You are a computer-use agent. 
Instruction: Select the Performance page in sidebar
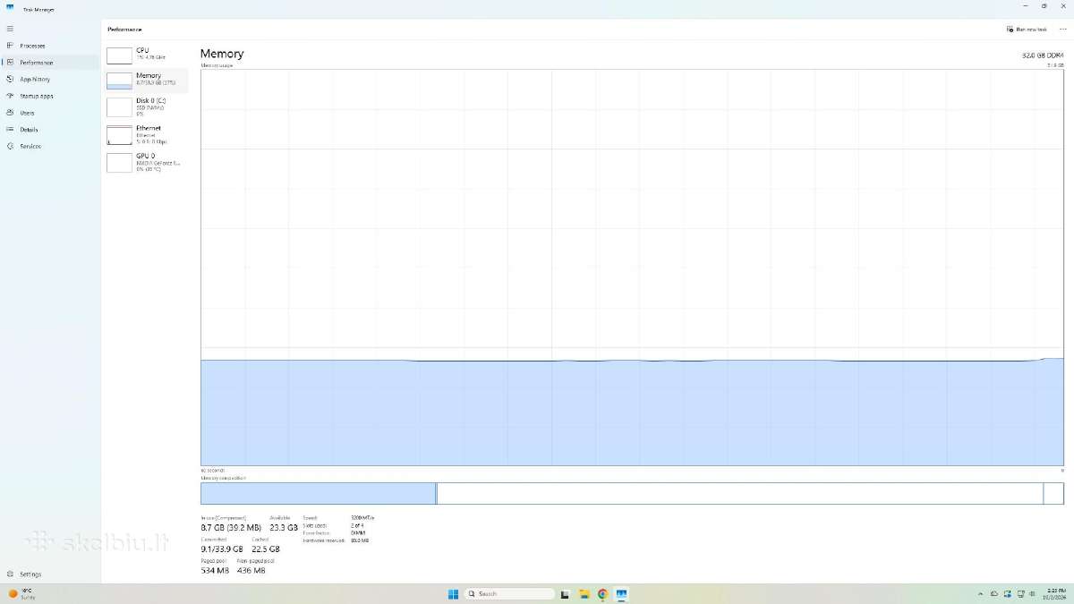point(50,63)
